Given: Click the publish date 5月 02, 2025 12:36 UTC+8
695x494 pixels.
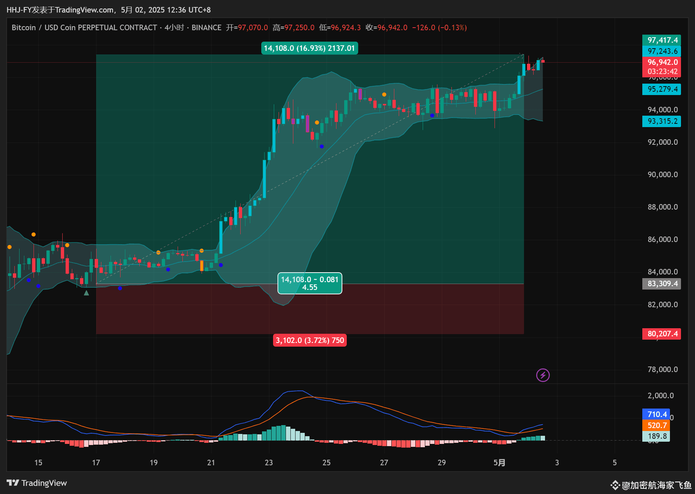Looking at the screenshot, I should point(166,10).
